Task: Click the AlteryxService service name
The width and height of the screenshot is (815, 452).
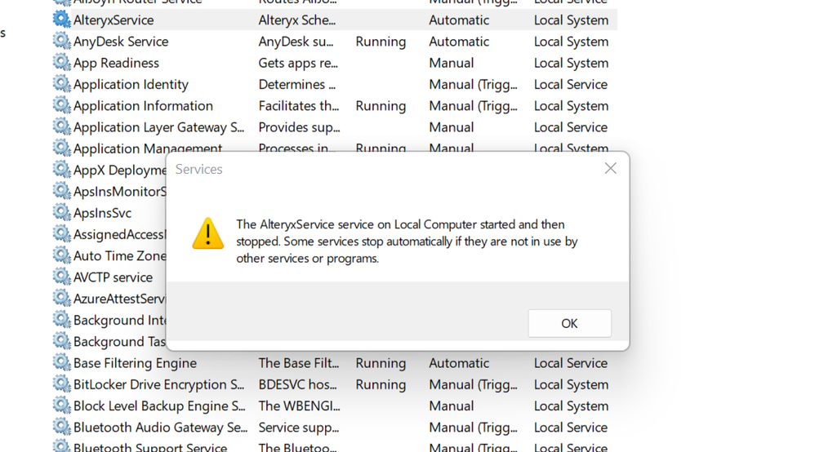Action: point(114,20)
